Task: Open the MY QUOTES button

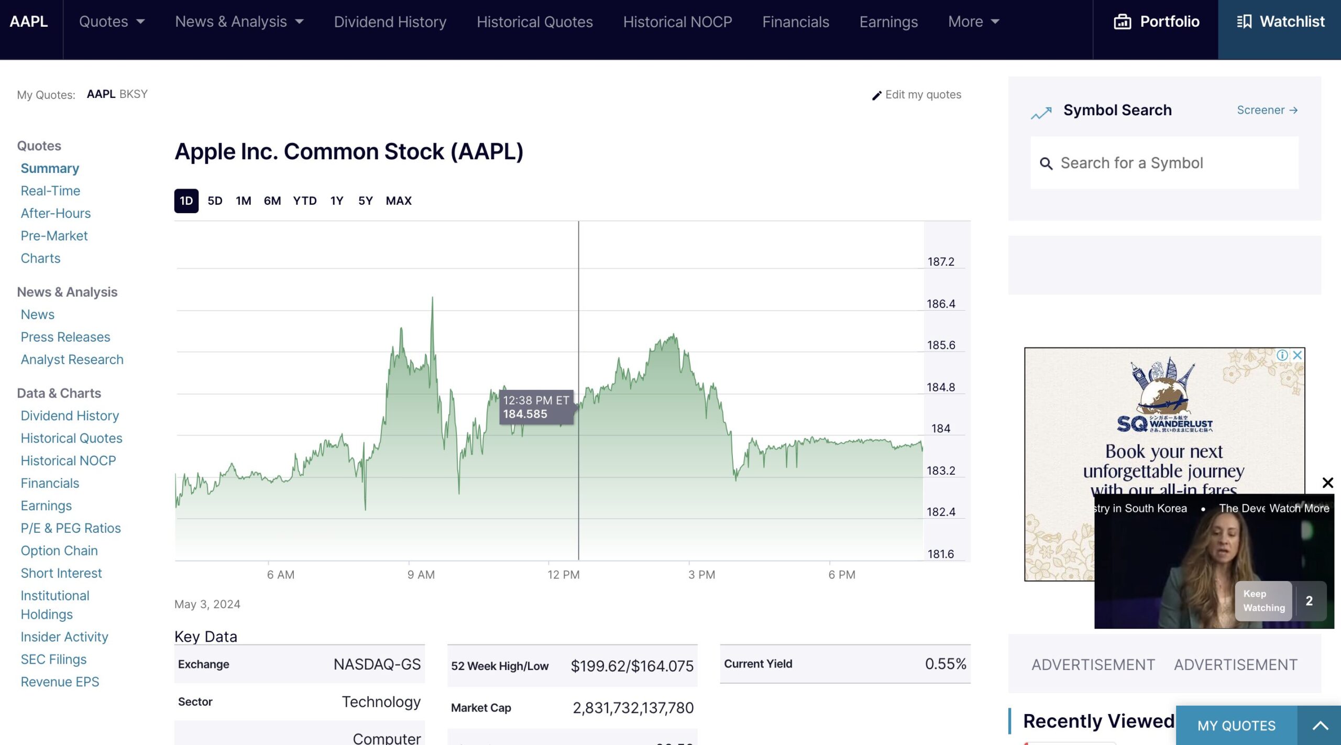Action: pyautogui.click(x=1236, y=726)
